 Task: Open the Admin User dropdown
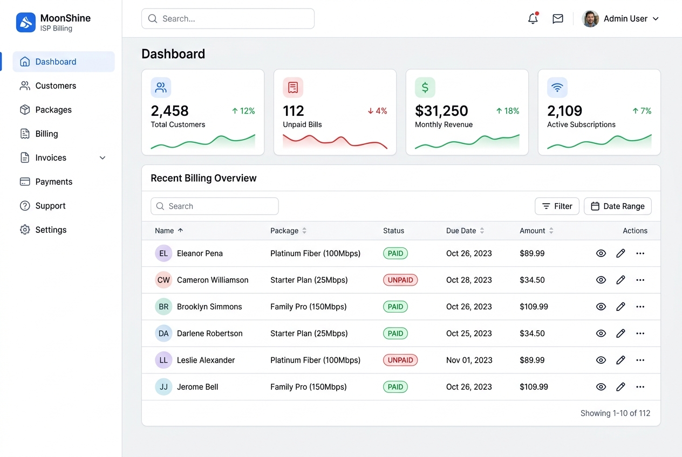coord(620,18)
